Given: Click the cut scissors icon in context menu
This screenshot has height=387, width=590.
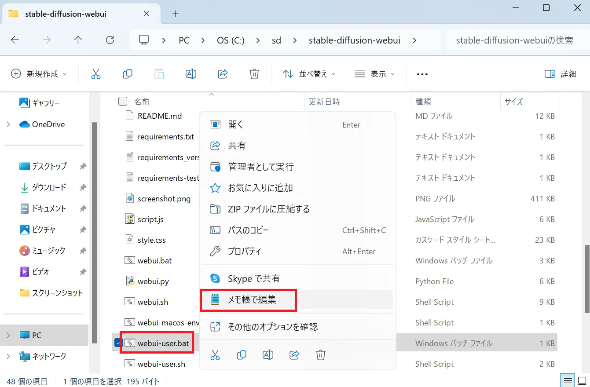Looking at the screenshot, I should (x=215, y=354).
